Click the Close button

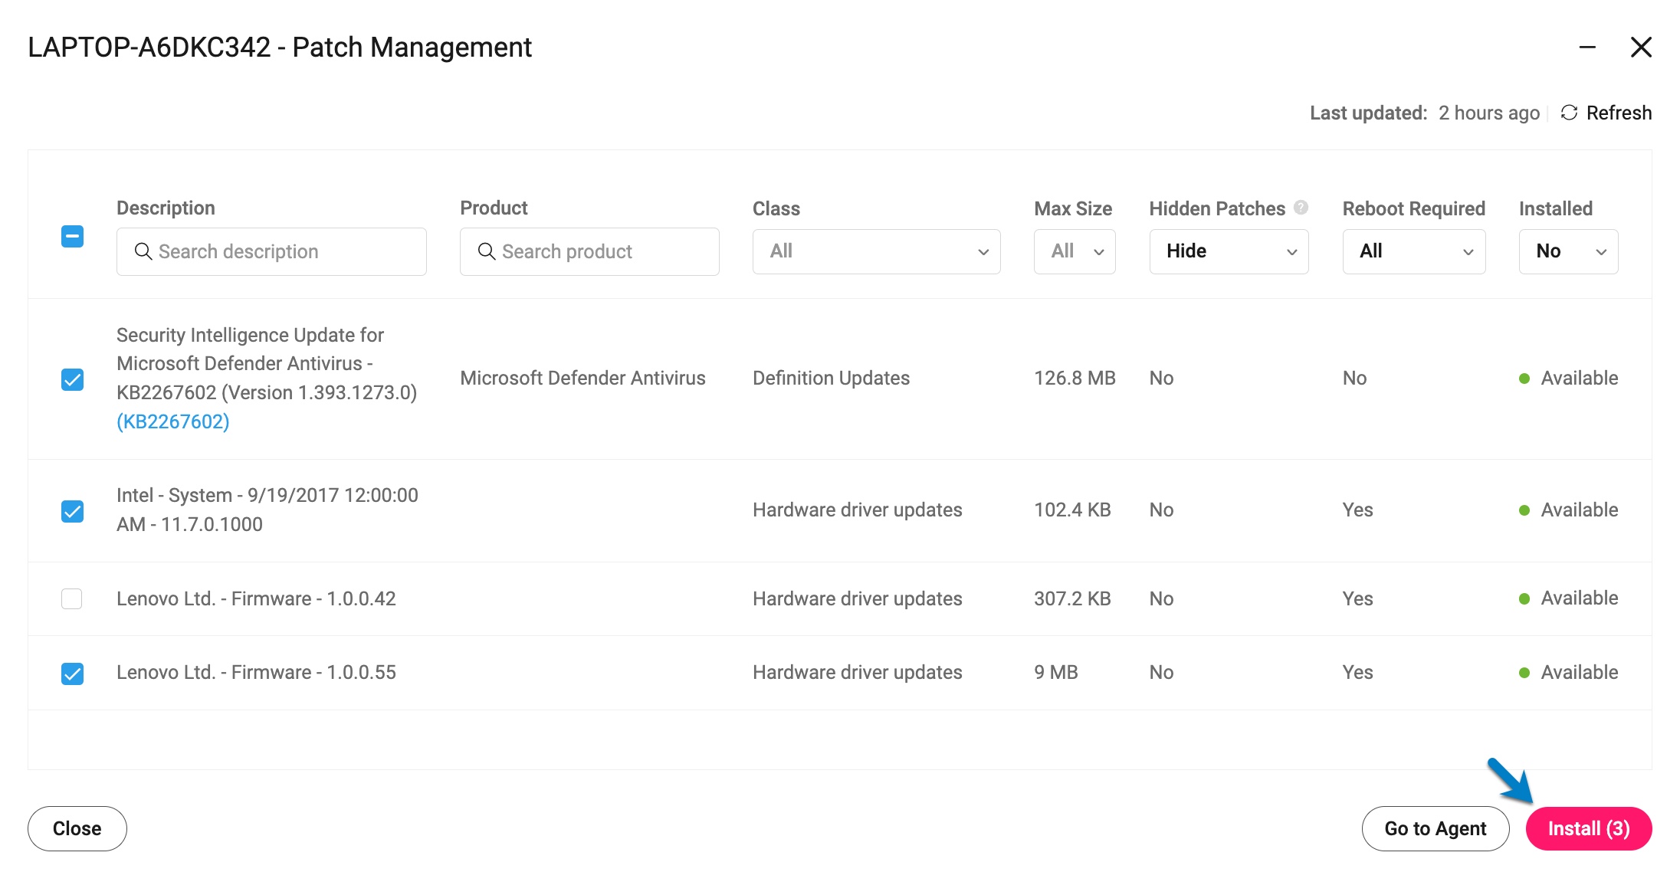(77, 828)
